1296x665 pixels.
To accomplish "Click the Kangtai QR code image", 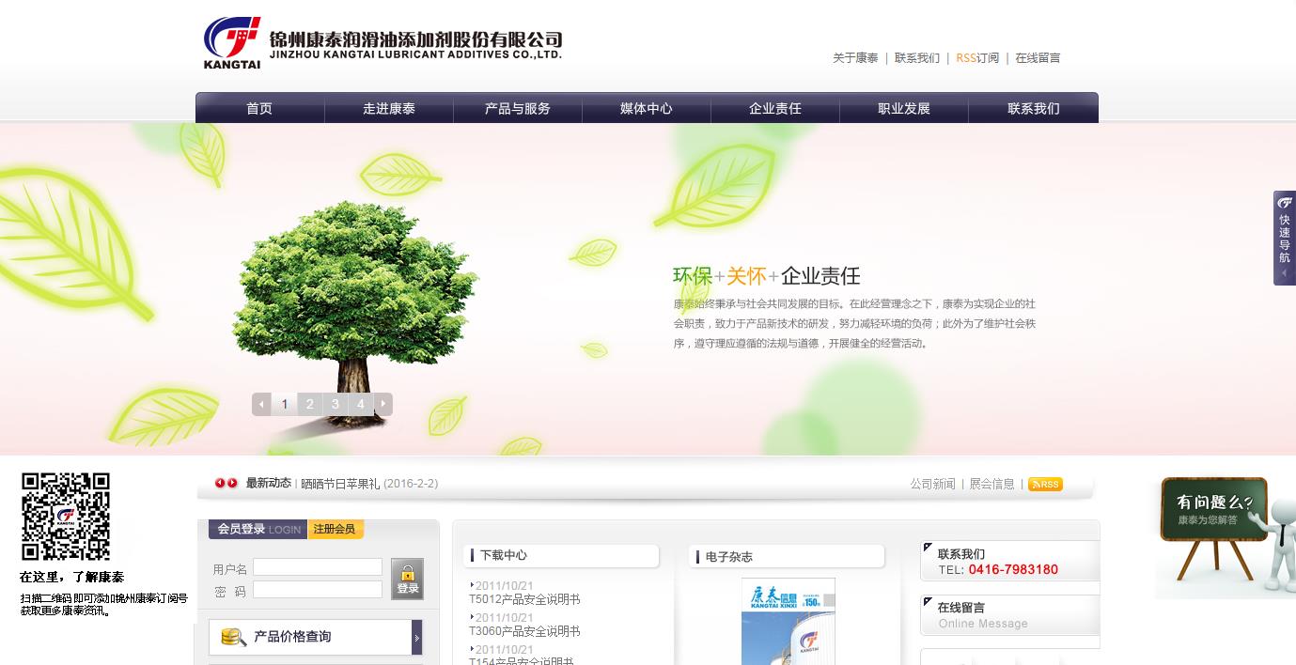I will tap(66, 517).
